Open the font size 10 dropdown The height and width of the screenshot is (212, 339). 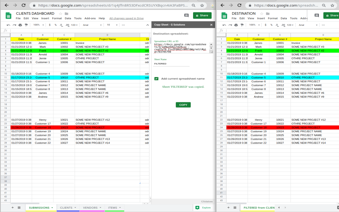(x=112, y=25)
